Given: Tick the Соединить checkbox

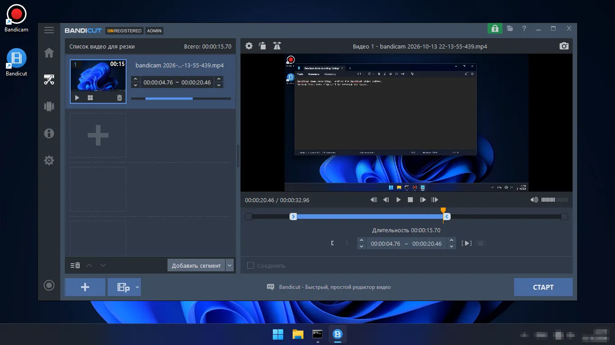Looking at the screenshot, I should (x=250, y=265).
